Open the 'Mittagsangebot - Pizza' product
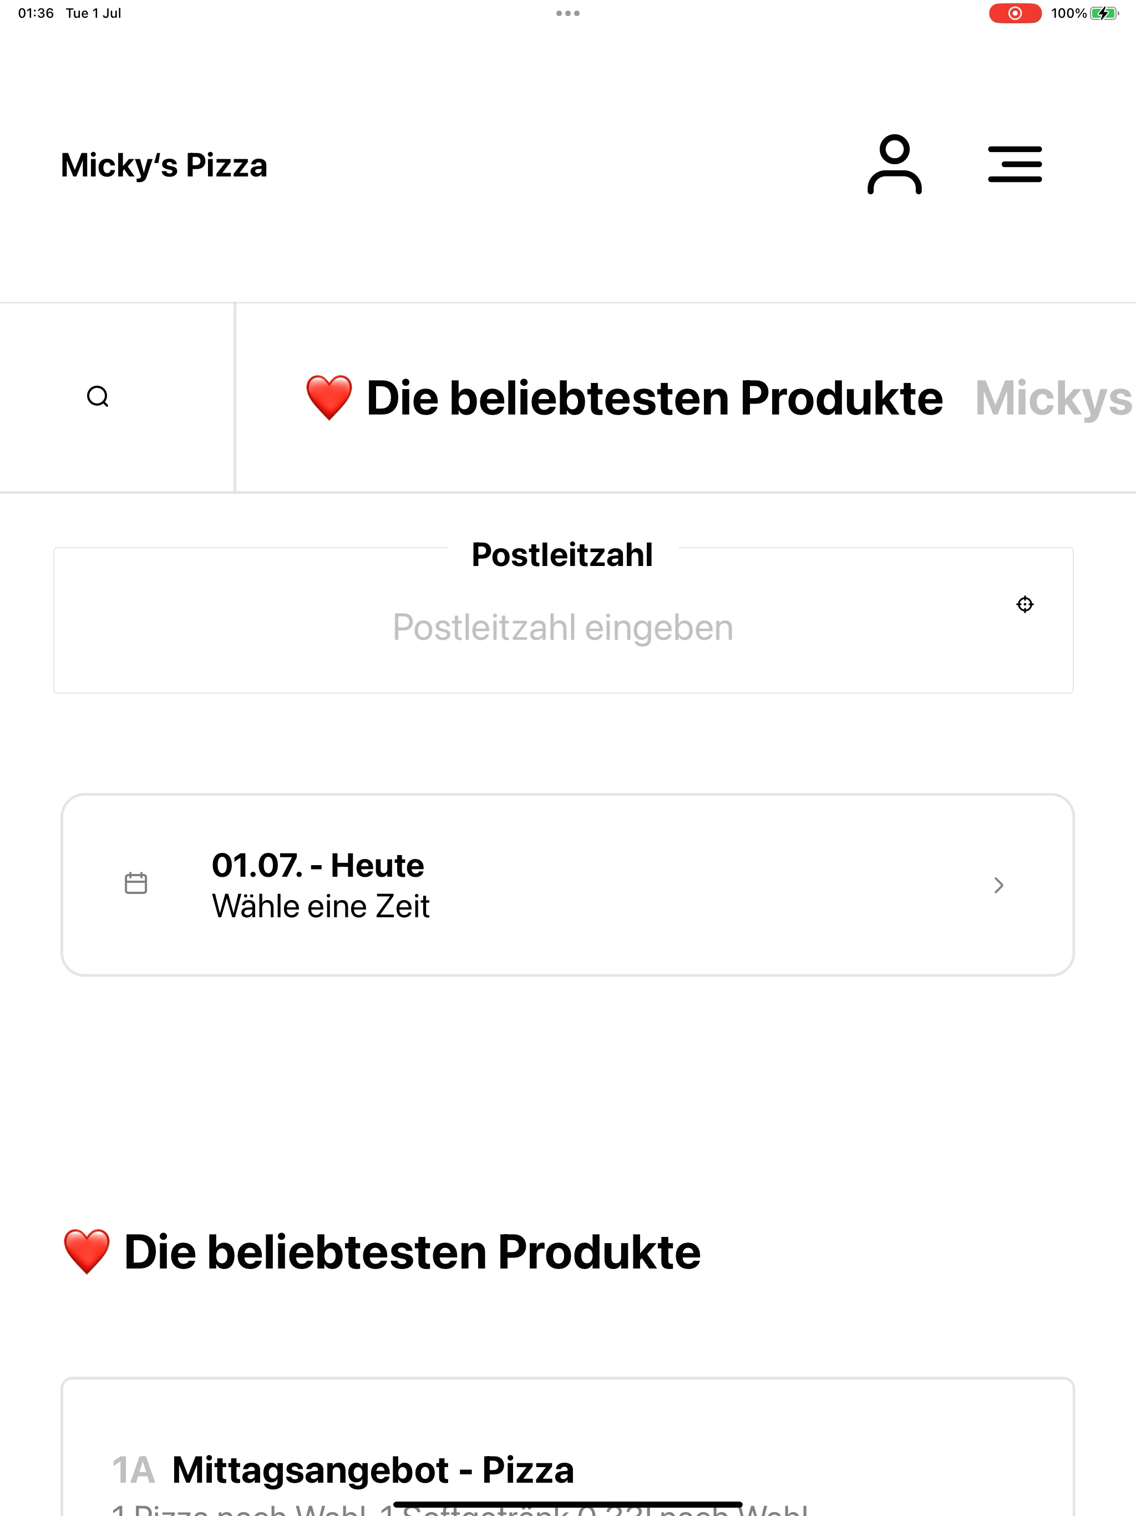 tap(373, 1470)
